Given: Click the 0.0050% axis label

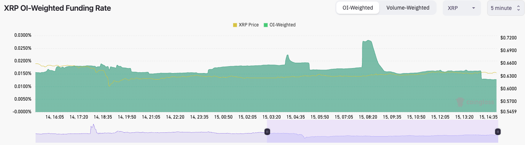Looking at the screenshot, I should pyautogui.click(x=23, y=99).
